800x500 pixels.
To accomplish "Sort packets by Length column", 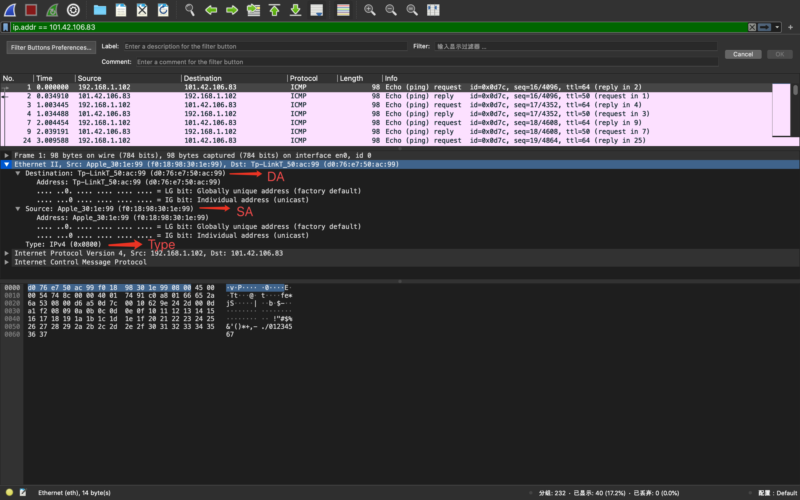I will pos(360,78).
